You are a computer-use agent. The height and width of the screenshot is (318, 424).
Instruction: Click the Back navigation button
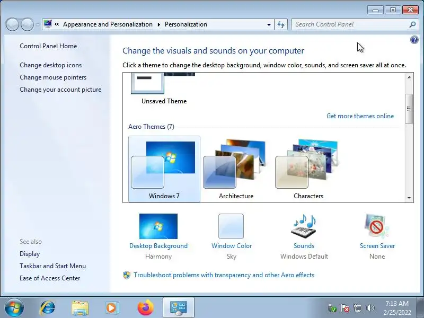[12, 24]
